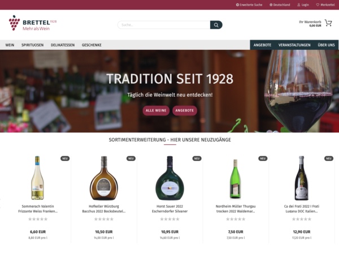Go to the Veranstaltungen page
The width and height of the screenshot is (339, 257).
(x=294, y=45)
